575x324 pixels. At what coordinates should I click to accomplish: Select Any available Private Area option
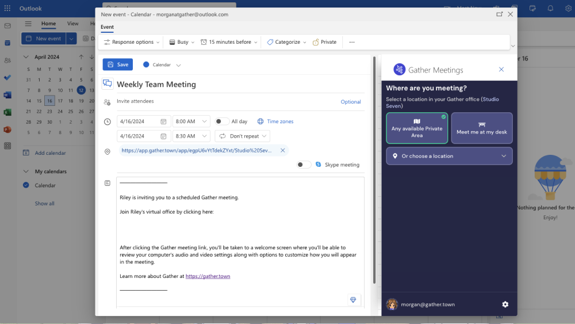pyautogui.click(x=416, y=128)
